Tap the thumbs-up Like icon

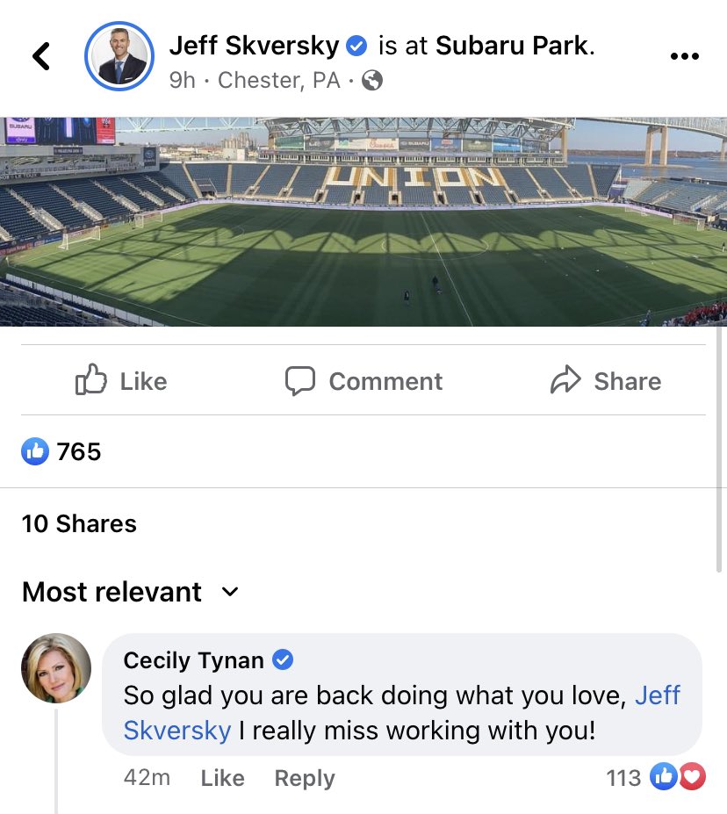[x=91, y=380]
